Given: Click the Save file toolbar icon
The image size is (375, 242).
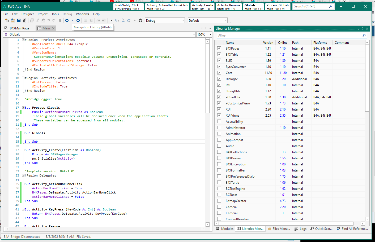Looking at the screenshot, I should [x=19, y=20].
